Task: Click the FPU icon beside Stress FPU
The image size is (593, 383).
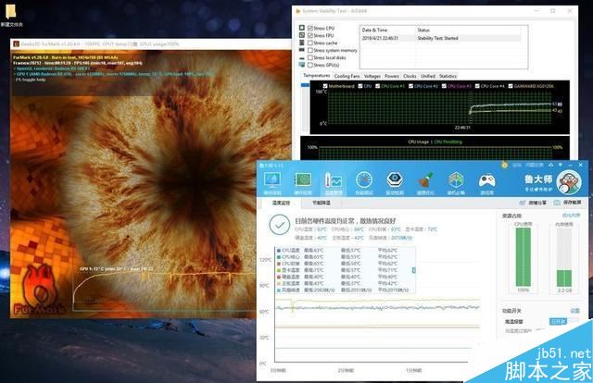Action: [302, 35]
